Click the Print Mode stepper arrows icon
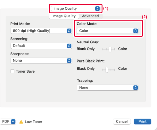The height and width of the screenshot is (130, 157). pos(69,31)
